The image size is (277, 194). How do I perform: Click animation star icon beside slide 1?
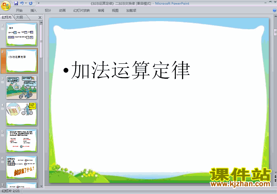2,29
